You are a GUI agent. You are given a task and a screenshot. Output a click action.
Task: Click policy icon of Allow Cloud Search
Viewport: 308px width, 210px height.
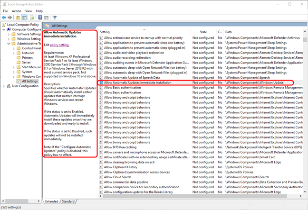(101, 177)
